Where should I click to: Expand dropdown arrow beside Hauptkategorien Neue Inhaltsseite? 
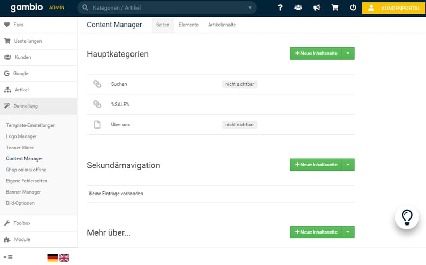pos(348,53)
